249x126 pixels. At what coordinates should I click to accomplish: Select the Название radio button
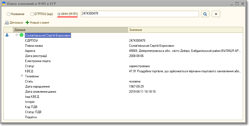coord(9,14)
